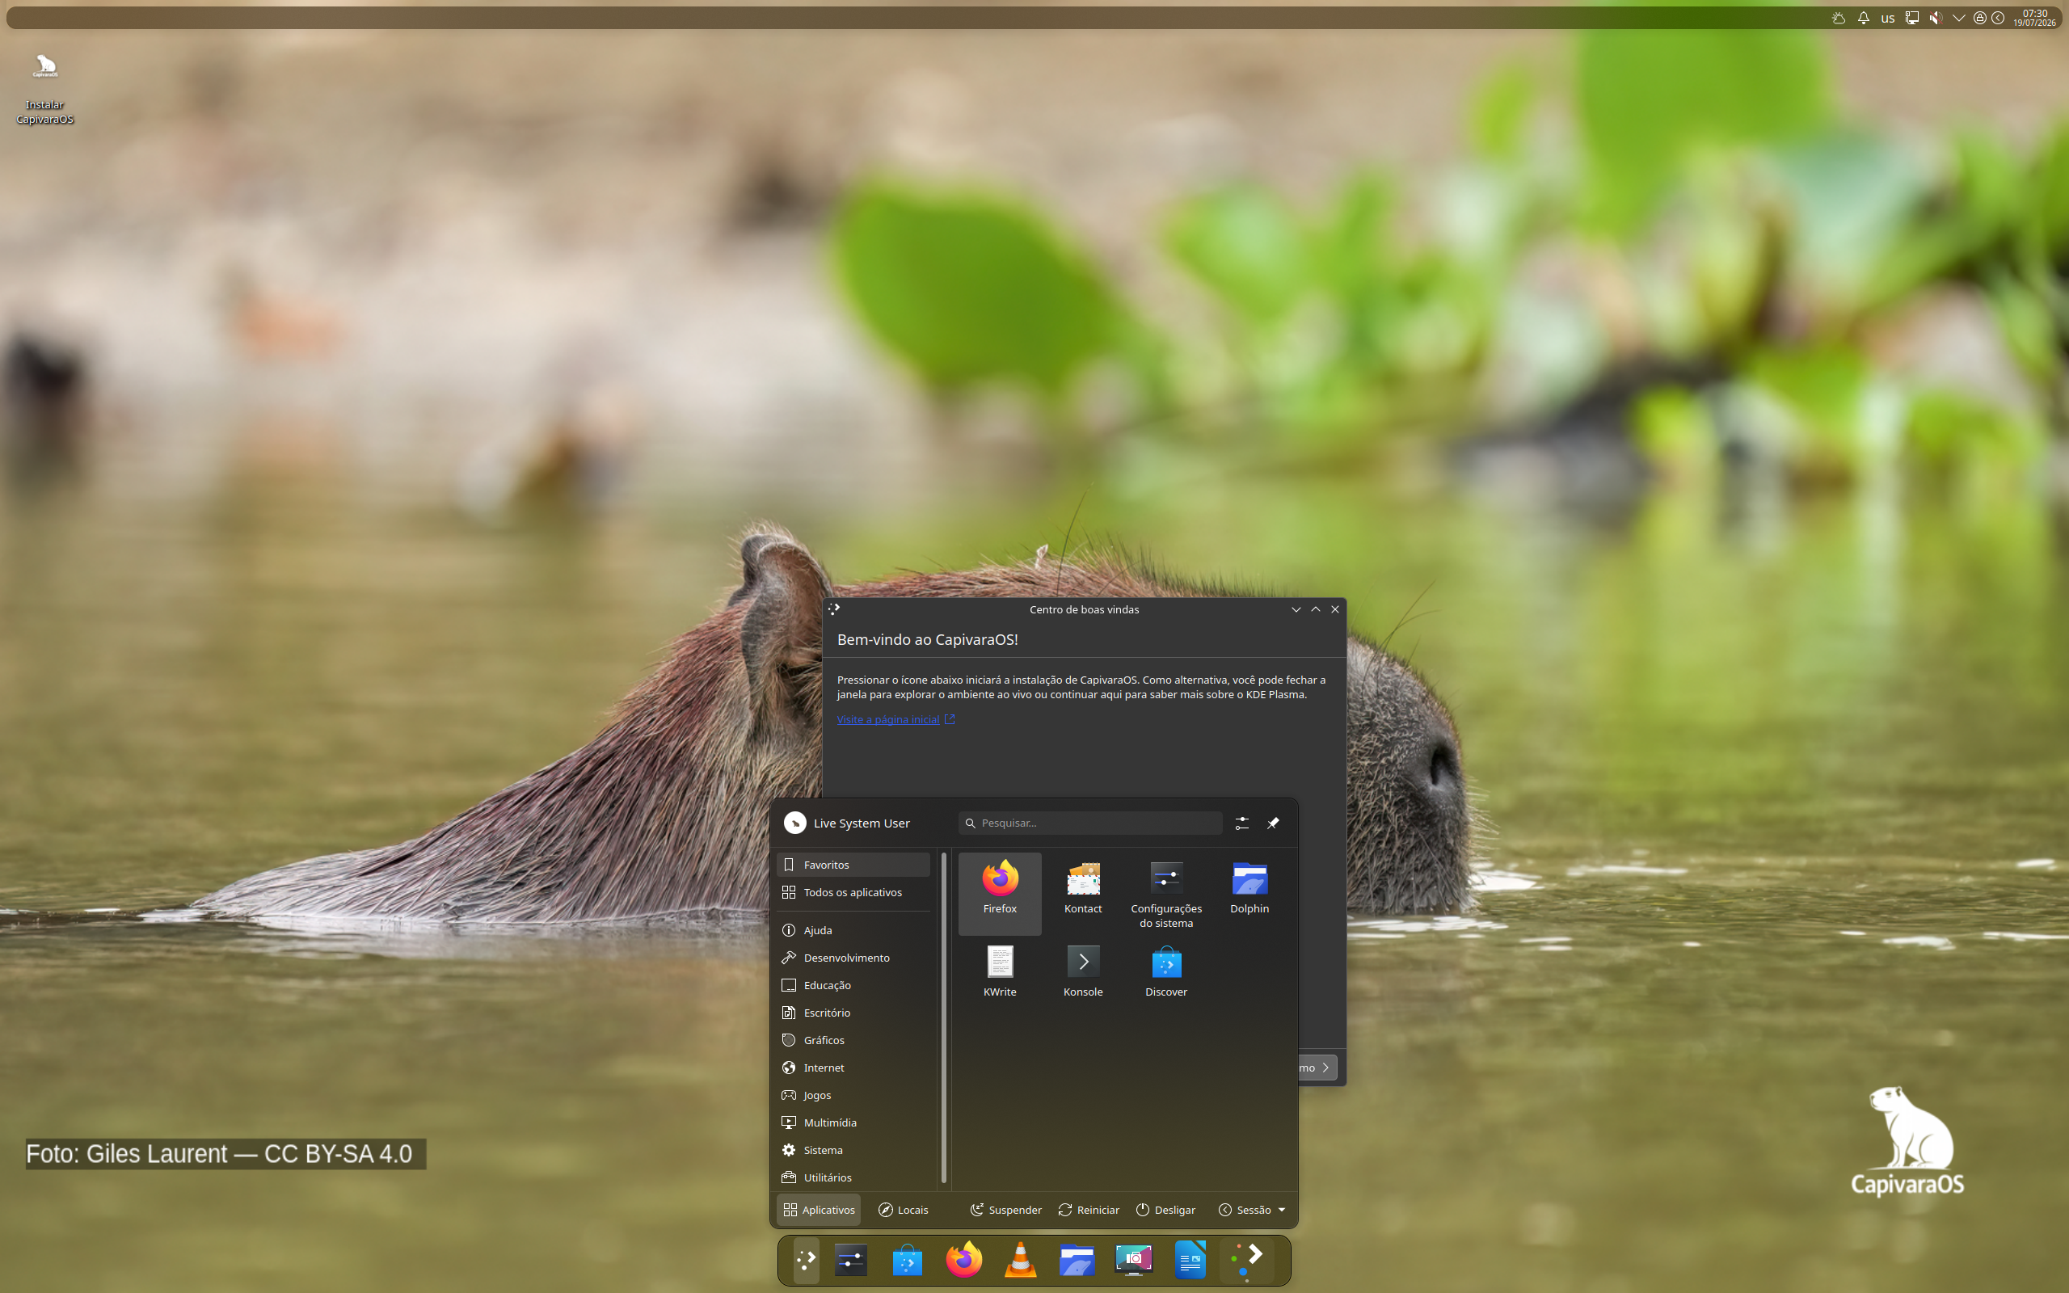Open the Multimídia category
This screenshot has width=2069, height=1293.
tap(853, 1122)
